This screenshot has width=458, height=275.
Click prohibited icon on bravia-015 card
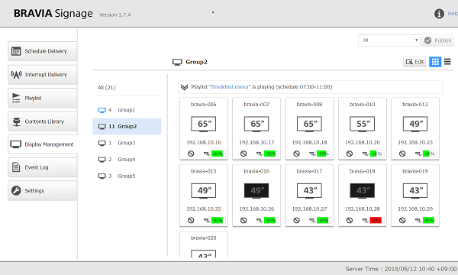[x=191, y=220]
